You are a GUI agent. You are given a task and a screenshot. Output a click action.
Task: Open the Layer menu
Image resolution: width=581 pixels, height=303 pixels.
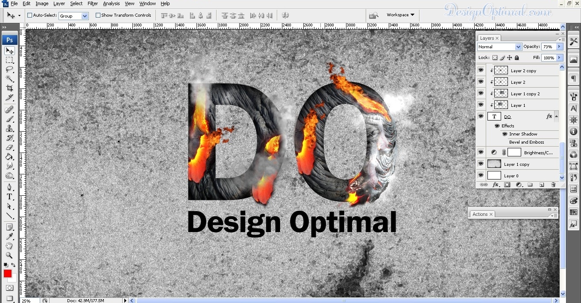(59, 3)
